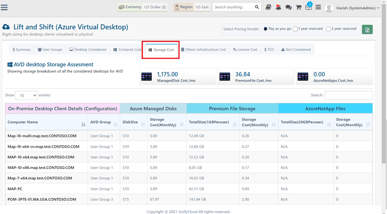Open the Not Considered tab
Image resolution: width=387 pixels, height=214 pixels.
coord(296,50)
